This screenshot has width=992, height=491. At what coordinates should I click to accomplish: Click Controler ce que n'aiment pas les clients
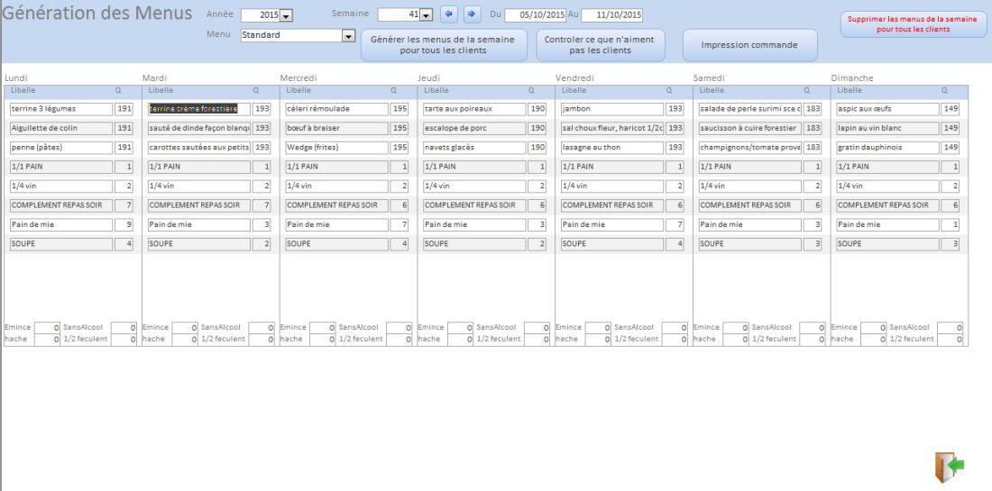coord(600,45)
